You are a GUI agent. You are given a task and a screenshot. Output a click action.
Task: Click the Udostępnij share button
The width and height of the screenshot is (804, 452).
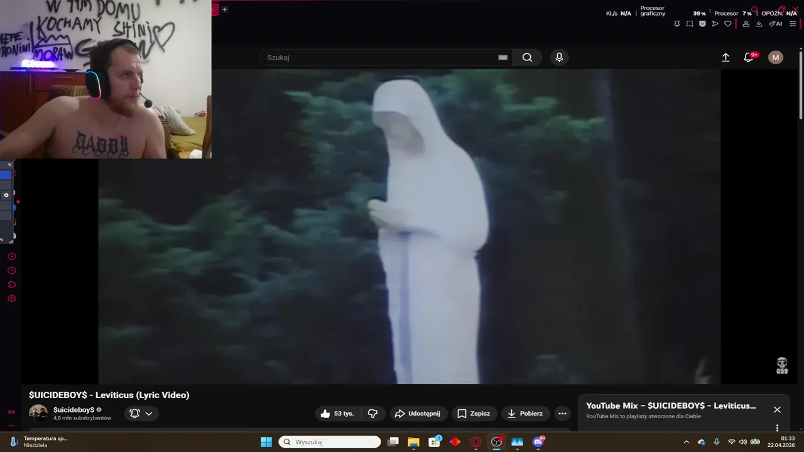point(418,413)
